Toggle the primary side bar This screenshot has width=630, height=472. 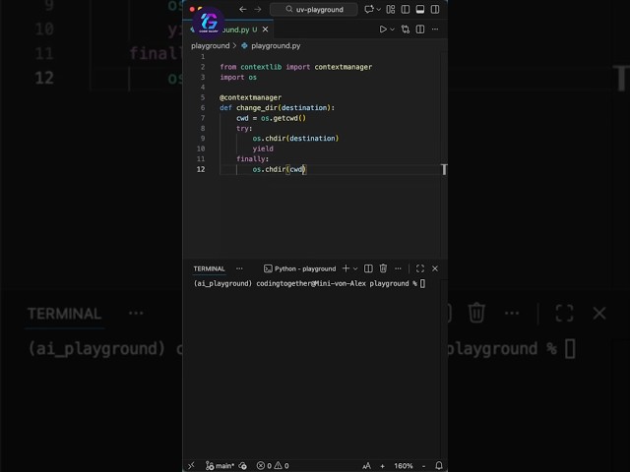[406, 9]
